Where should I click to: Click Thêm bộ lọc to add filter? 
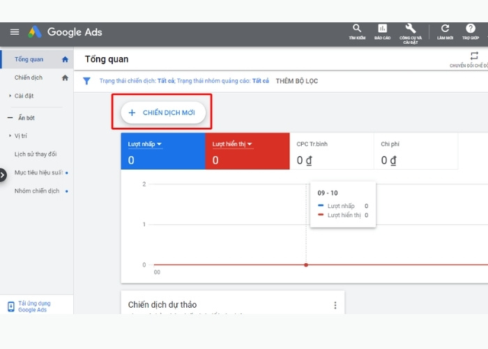[296, 81]
